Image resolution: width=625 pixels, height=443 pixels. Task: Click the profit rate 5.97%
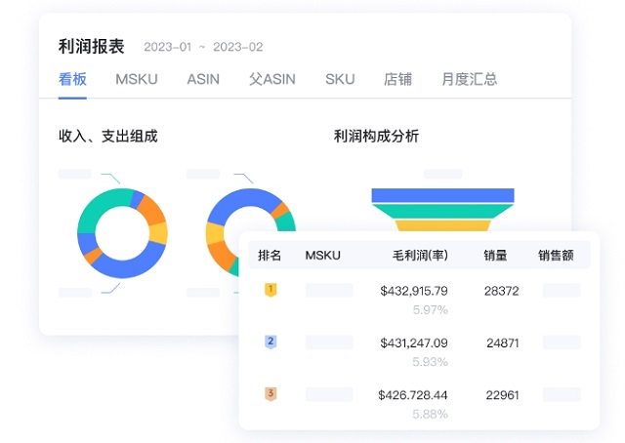pos(431,309)
